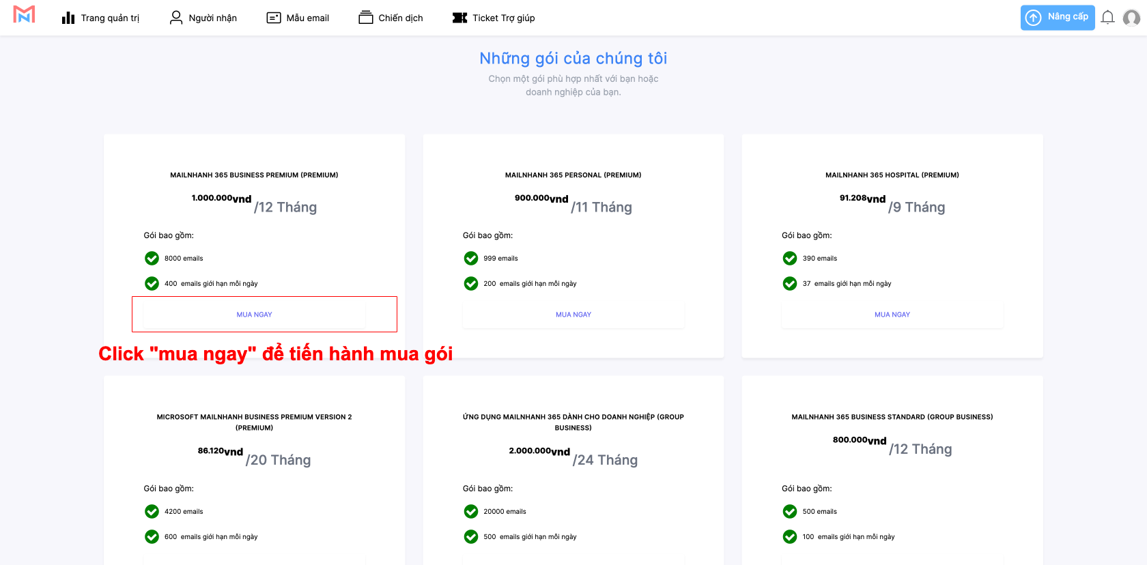The height and width of the screenshot is (565, 1147).
Task: Click the upload arrow icon in Nâng cấp
Action: [x=1034, y=18]
